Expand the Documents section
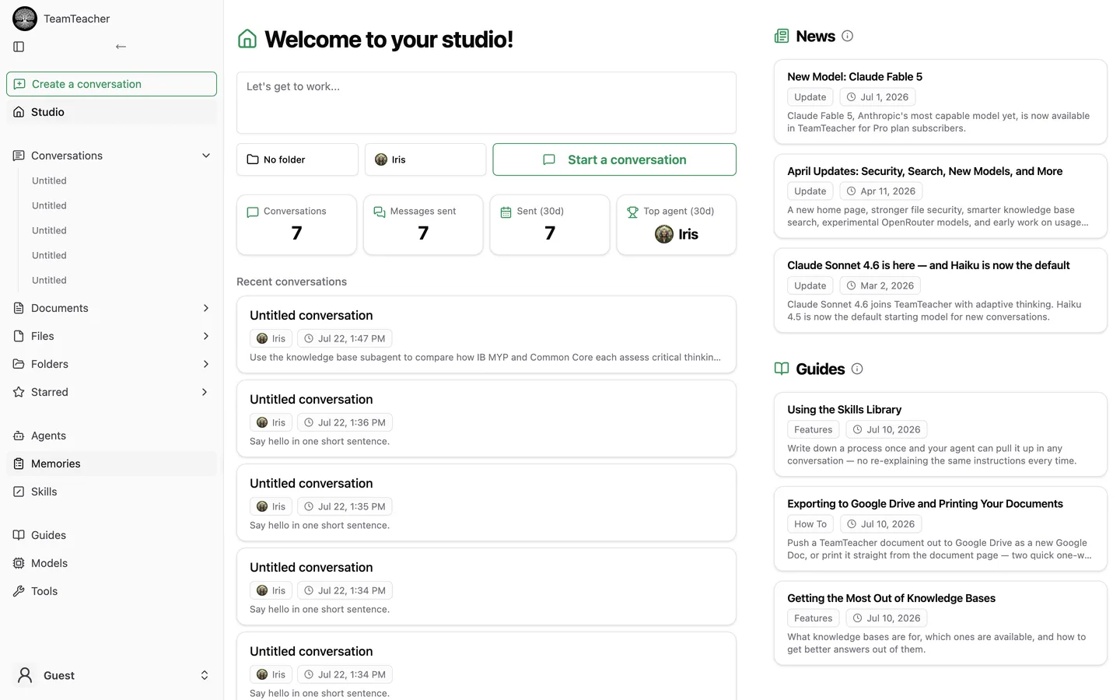 (206, 308)
